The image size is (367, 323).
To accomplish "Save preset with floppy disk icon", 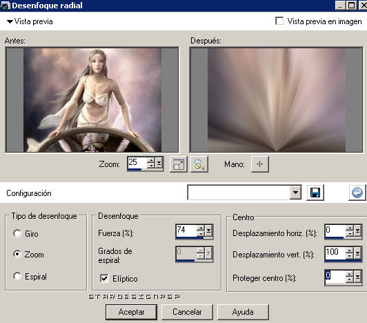I will 315,193.
